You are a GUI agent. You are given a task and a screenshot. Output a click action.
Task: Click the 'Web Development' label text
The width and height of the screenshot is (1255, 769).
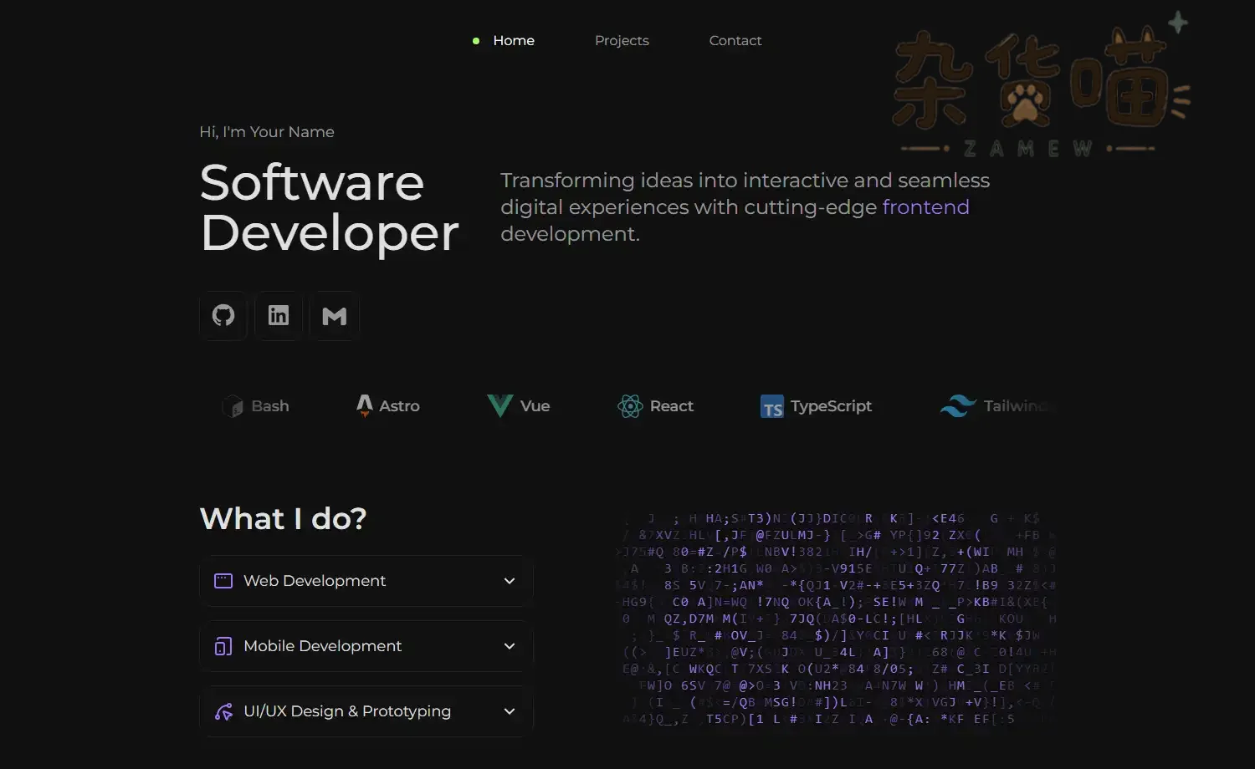pos(315,581)
